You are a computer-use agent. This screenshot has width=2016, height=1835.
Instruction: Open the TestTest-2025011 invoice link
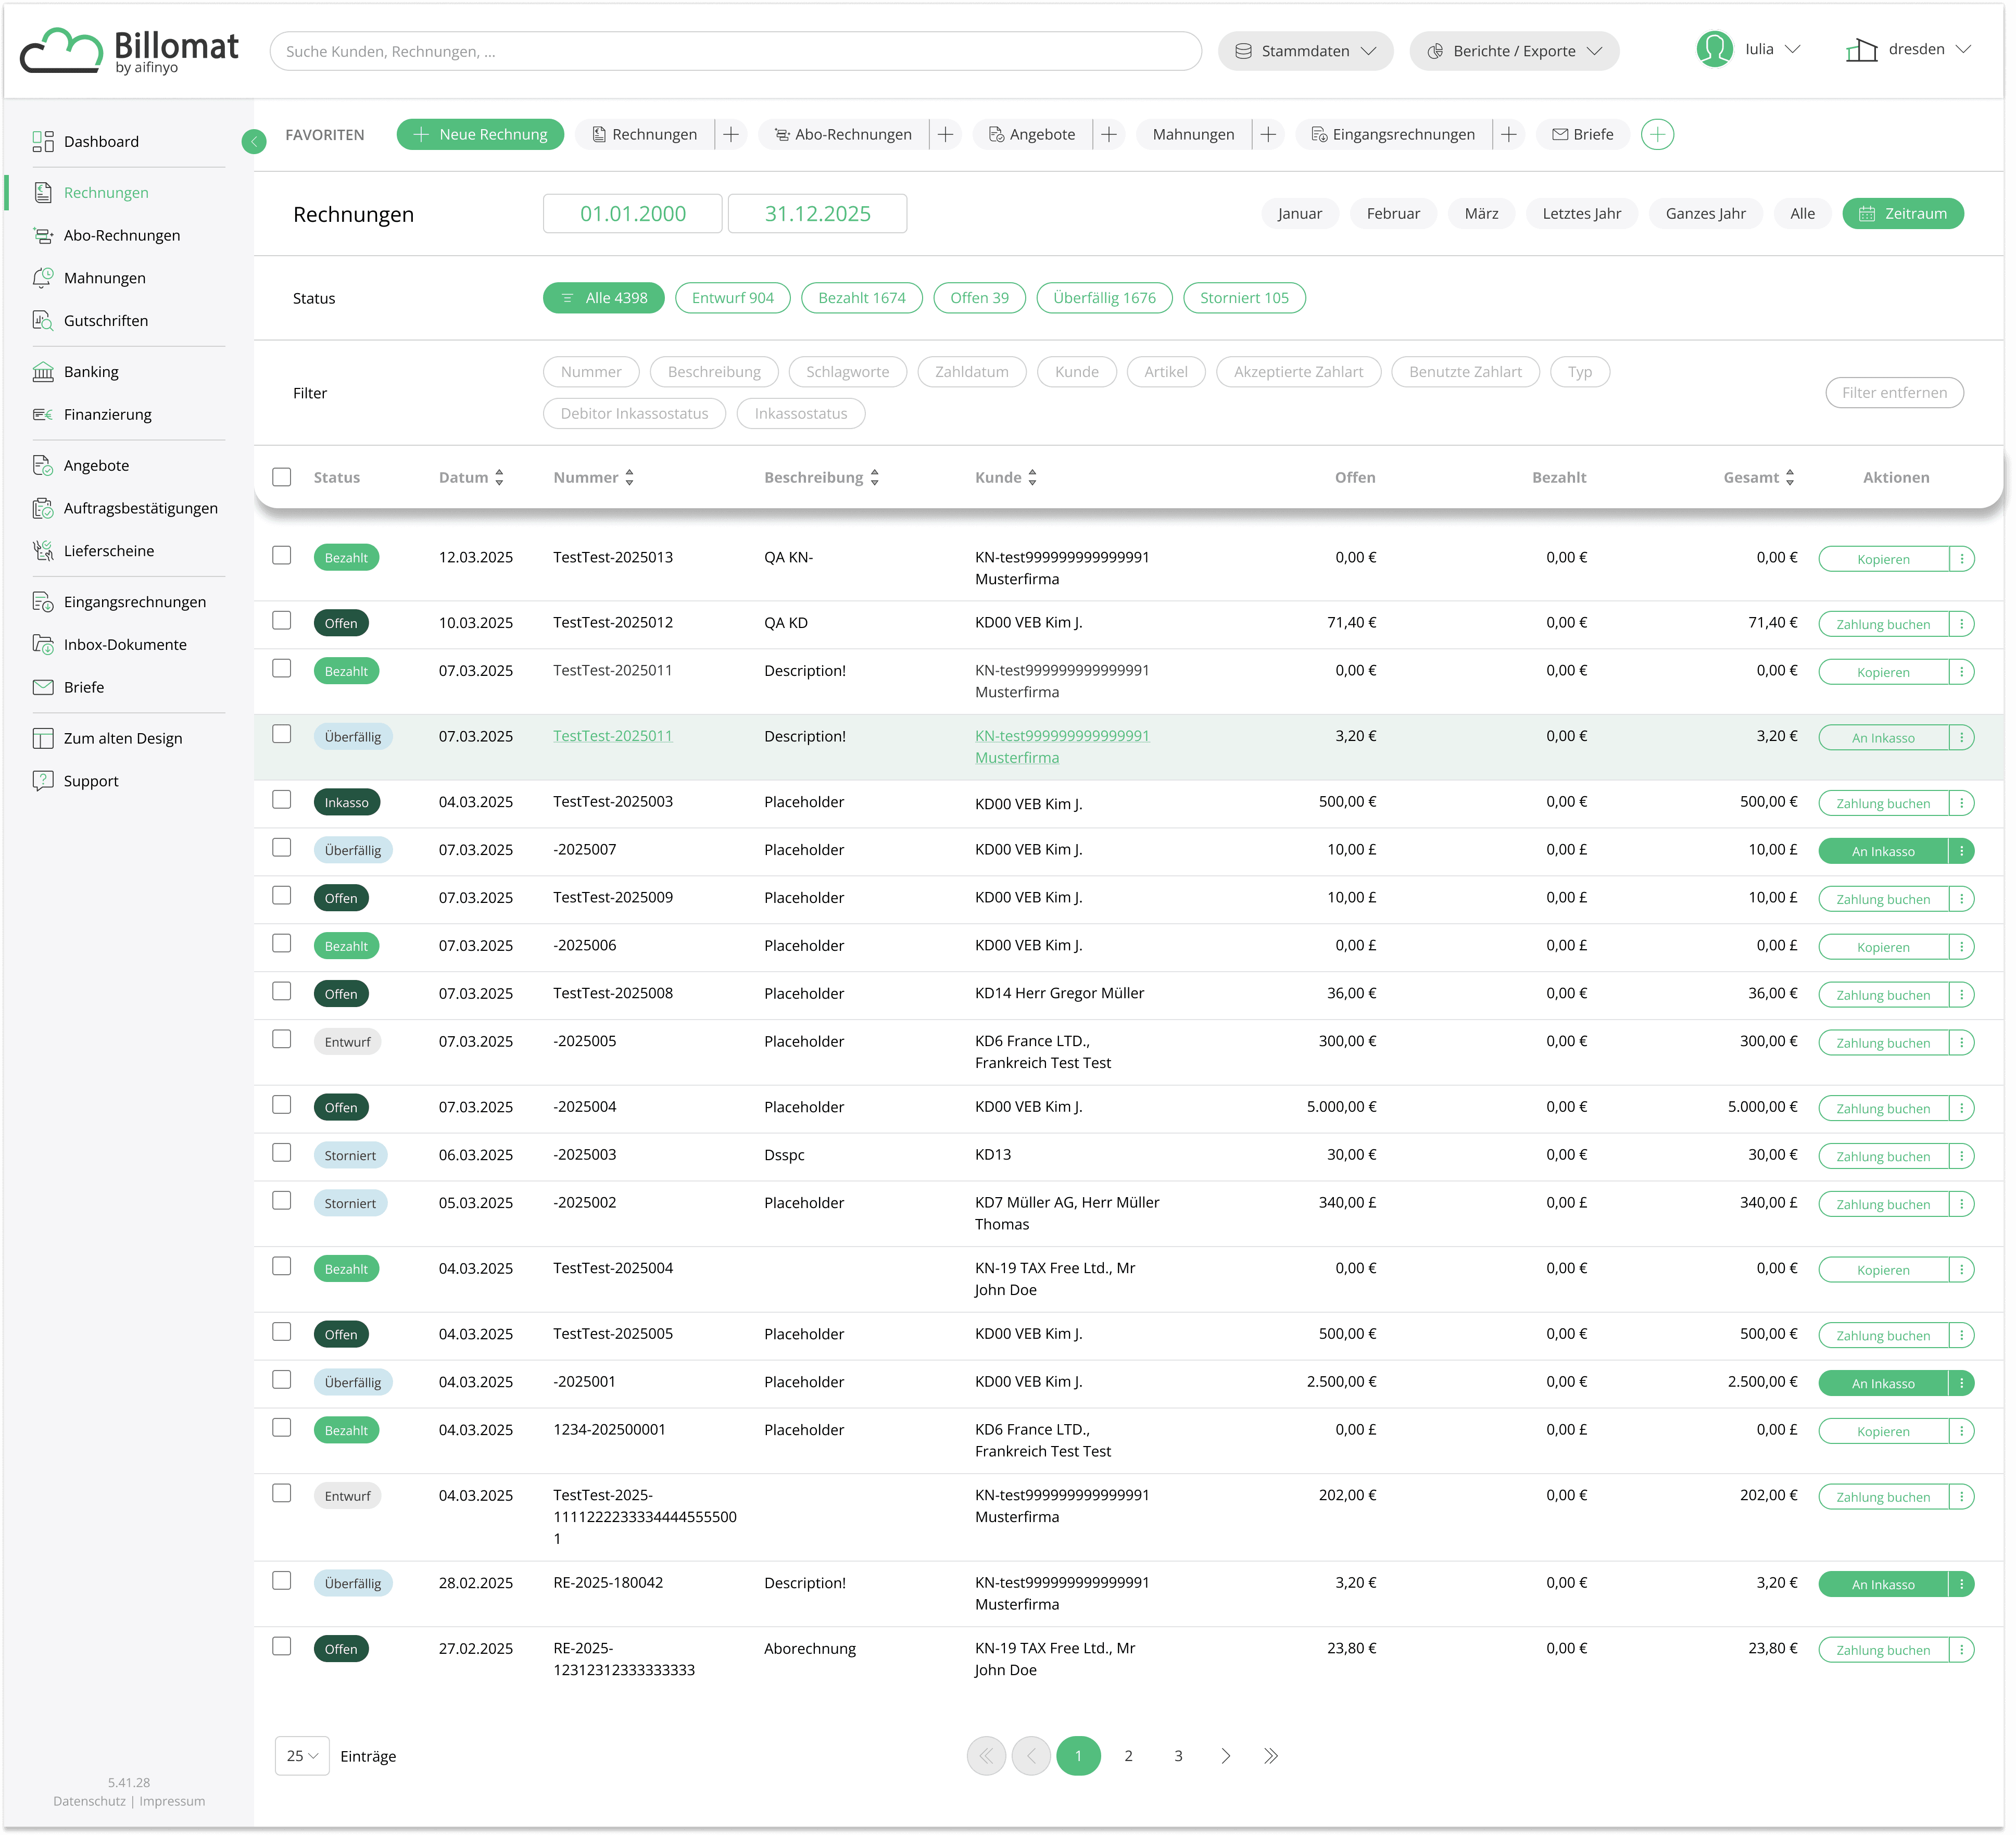coord(612,736)
